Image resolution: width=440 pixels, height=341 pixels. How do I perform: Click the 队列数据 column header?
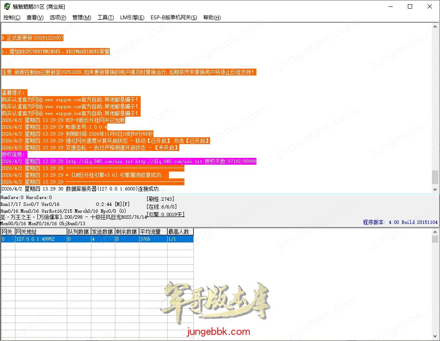tap(78, 232)
